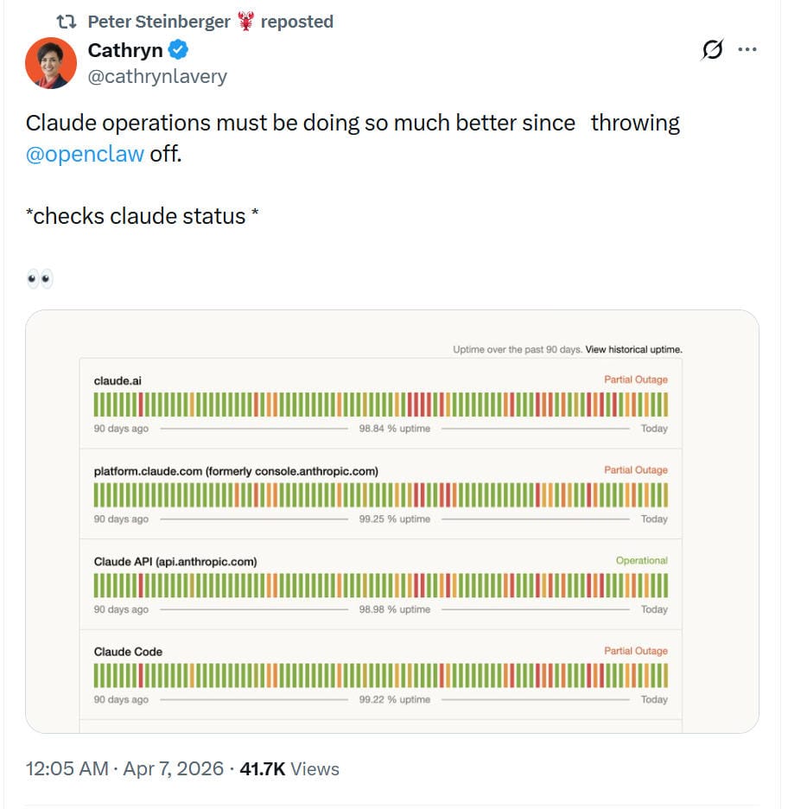Click last bar in Claude Code uptime row

click(x=665, y=676)
